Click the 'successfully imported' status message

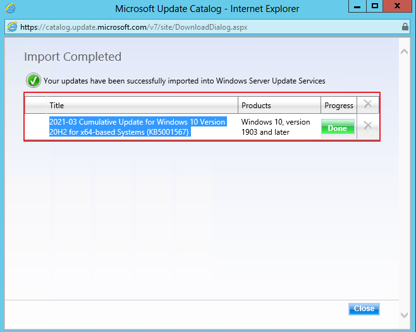(x=185, y=81)
